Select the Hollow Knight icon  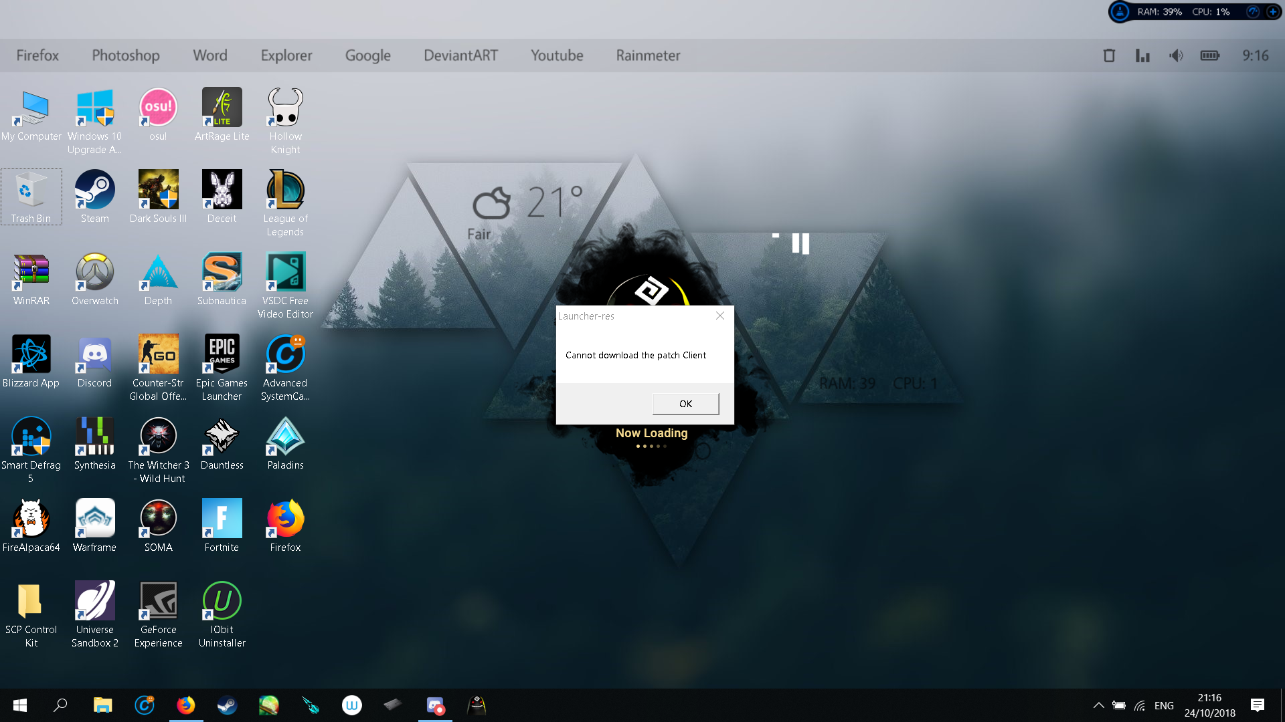[284, 107]
